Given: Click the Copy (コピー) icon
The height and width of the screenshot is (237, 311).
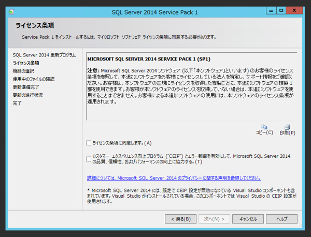Looking at the screenshot, I should [264, 127].
